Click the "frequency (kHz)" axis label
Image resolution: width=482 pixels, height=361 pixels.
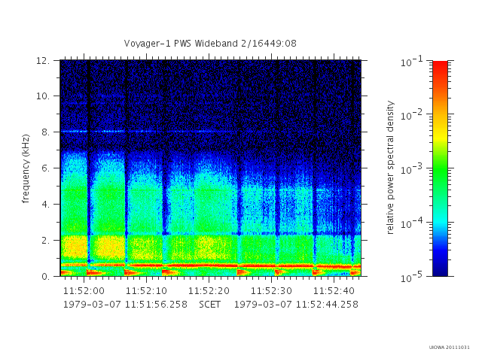click(x=26, y=168)
